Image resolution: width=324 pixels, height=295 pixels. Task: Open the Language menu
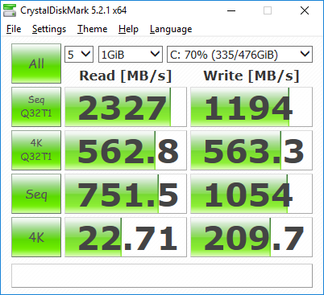(171, 29)
